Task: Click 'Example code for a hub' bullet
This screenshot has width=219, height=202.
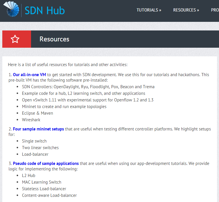Action: (x=84, y=93)
